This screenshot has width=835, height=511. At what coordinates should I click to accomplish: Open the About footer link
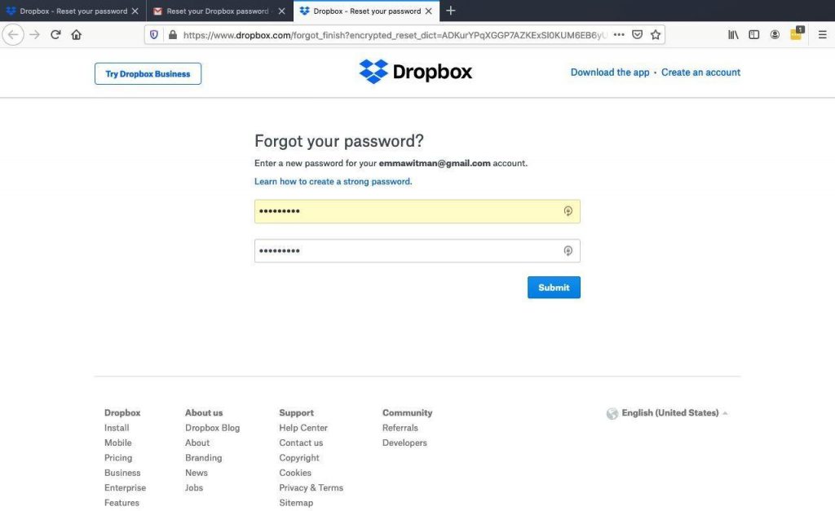point(197,443)
